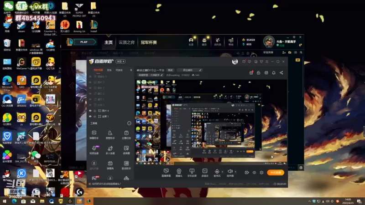Click the lock icon in companion header

click(x=258, y=73)
